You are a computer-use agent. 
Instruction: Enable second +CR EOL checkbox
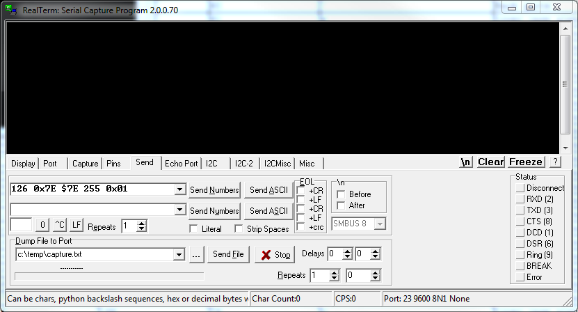point(300,209)
